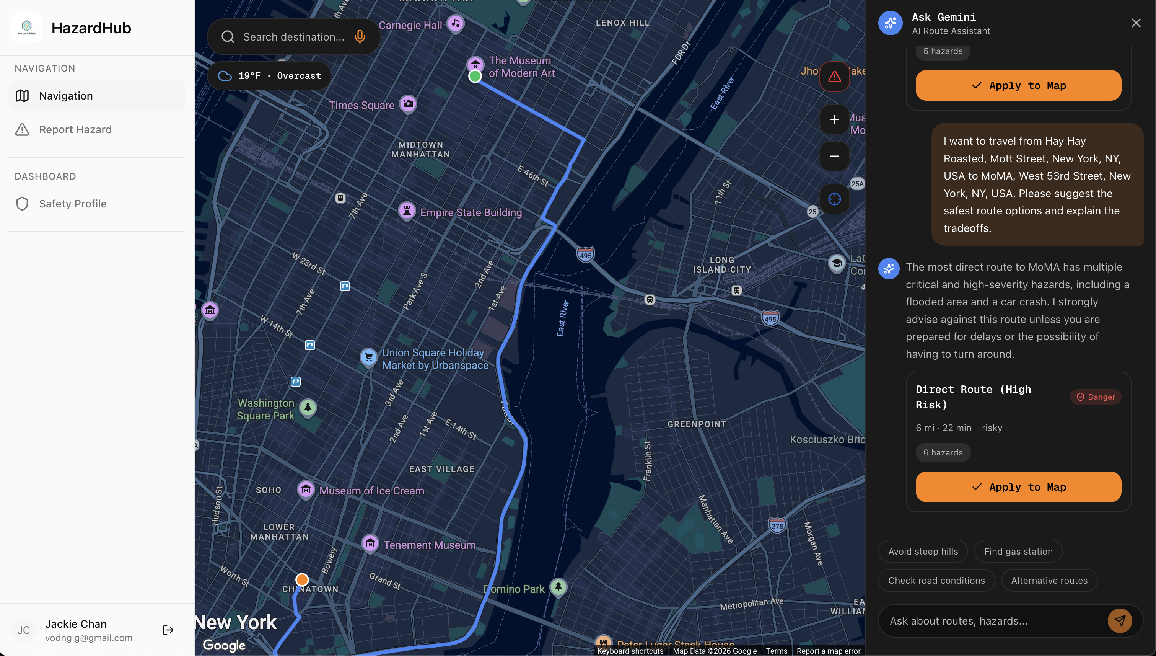Choose the Alternative routes suggestion chip

pos(1049,580)
